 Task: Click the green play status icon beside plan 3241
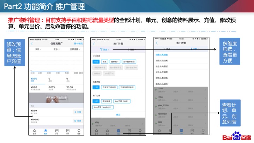click(156, 90)
